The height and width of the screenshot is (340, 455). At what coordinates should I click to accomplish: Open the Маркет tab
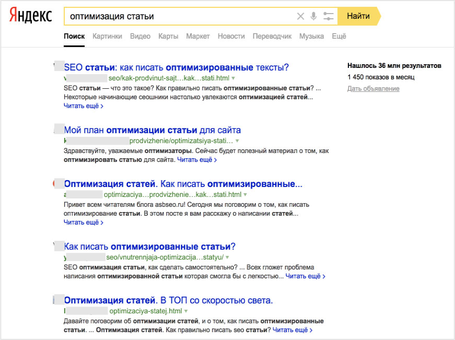[x=198, y=36]
